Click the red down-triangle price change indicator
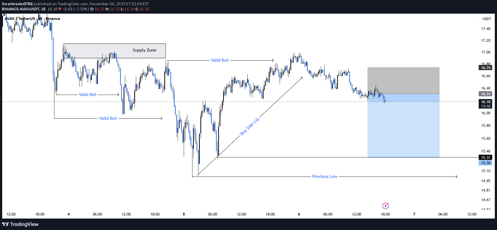The height and width of the screenshot is (230, 497). 60,9
